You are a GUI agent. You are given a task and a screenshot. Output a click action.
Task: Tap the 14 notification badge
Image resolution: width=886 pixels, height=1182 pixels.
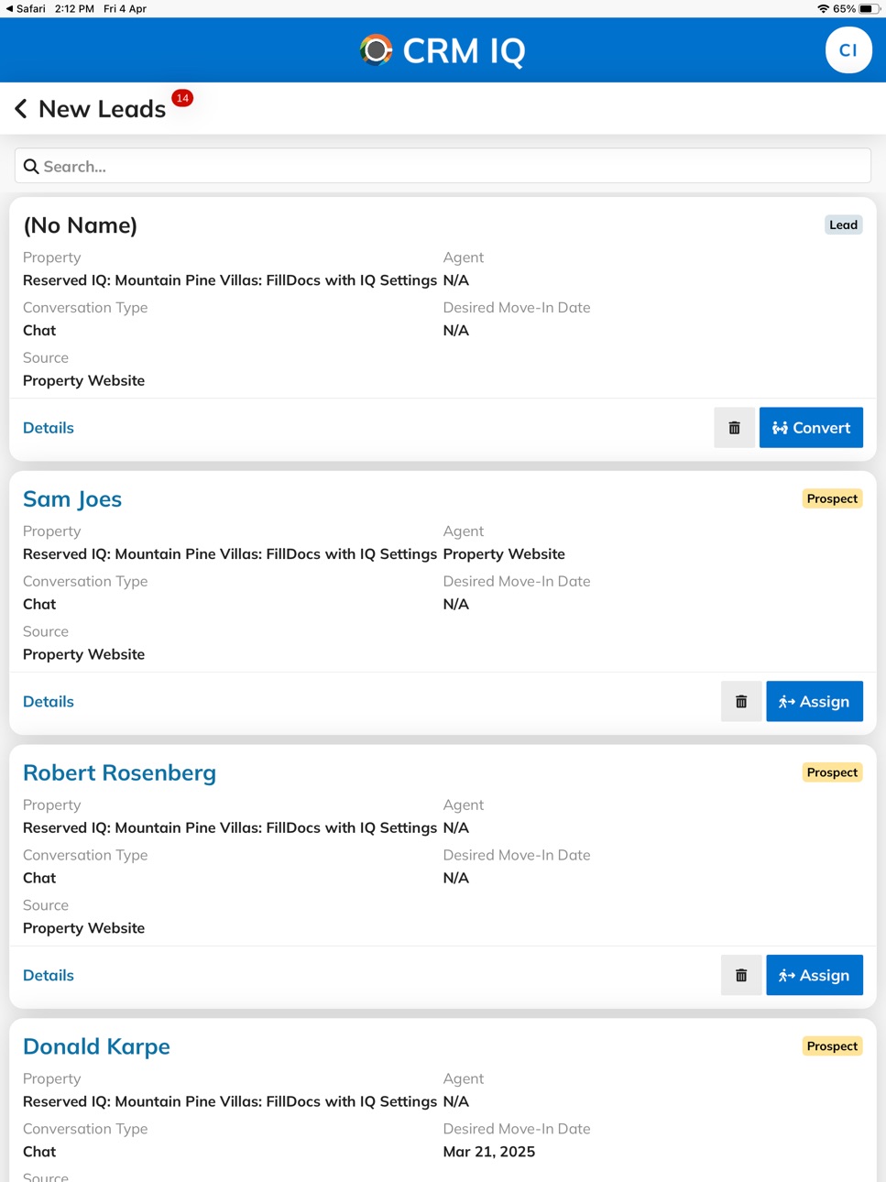tap(182, 98)
